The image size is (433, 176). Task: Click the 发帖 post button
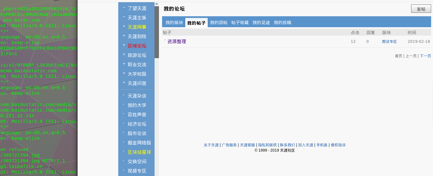(421, 9)
